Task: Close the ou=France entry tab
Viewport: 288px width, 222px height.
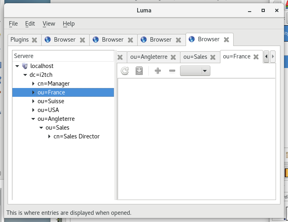Action: pos(256,57)
